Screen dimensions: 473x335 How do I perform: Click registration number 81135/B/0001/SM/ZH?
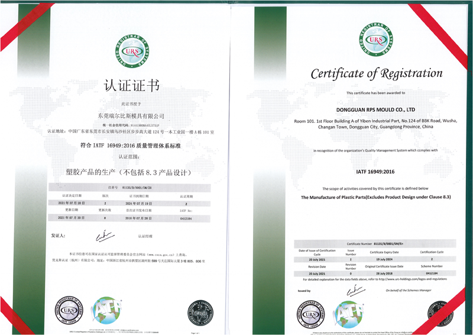pos(137,188)
